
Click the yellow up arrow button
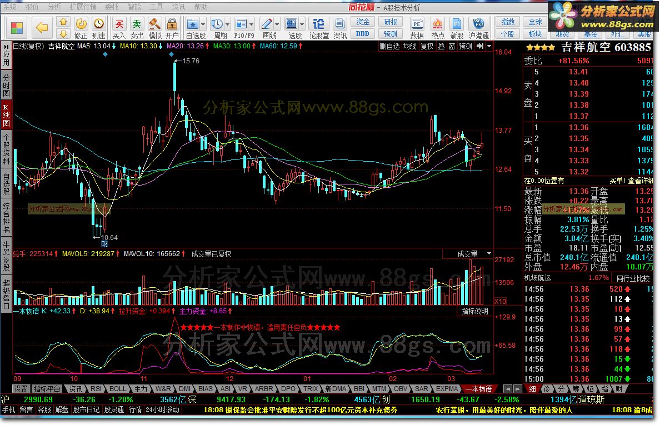tap(63, 22)
